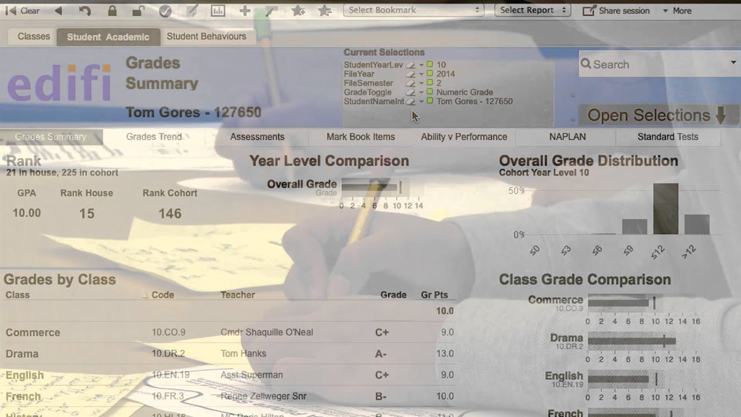Open the Select Bookmark dropdown
This screenshot has height=417, width=741.
click(x=414, y=10)
